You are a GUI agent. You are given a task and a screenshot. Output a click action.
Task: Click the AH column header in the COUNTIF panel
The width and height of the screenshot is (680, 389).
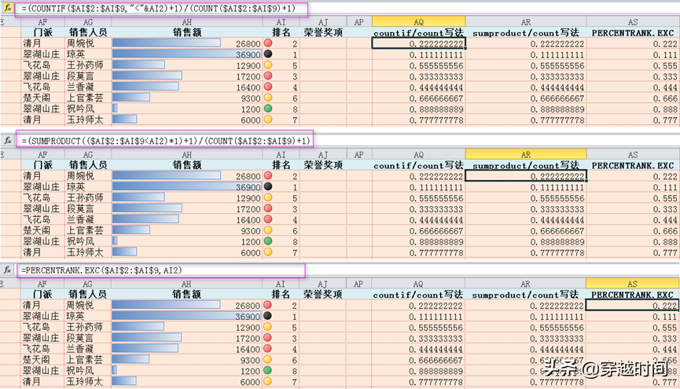187,22
